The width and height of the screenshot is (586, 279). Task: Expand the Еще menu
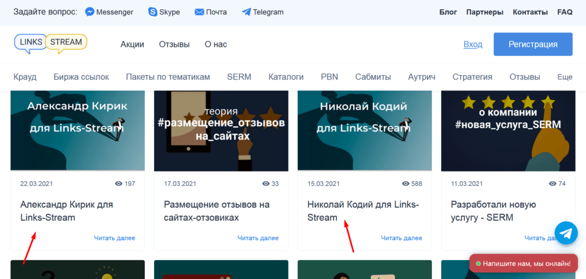565,78
